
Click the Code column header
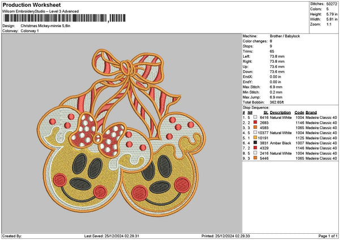pyautogui.click(x=299, y=113)
